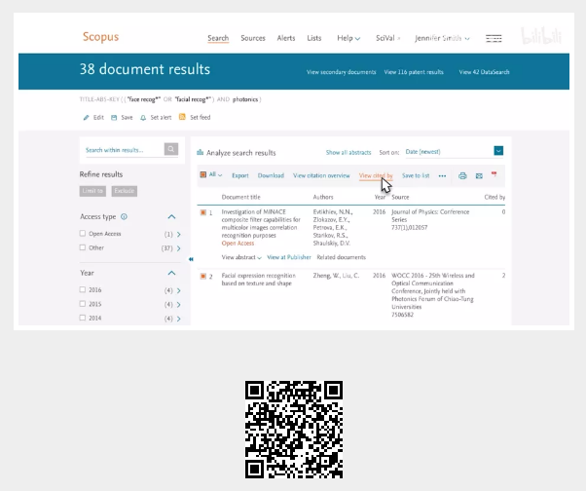Click arrow next to Open Access count
This screenshot has height=491, width=586.
click(179, 234)
